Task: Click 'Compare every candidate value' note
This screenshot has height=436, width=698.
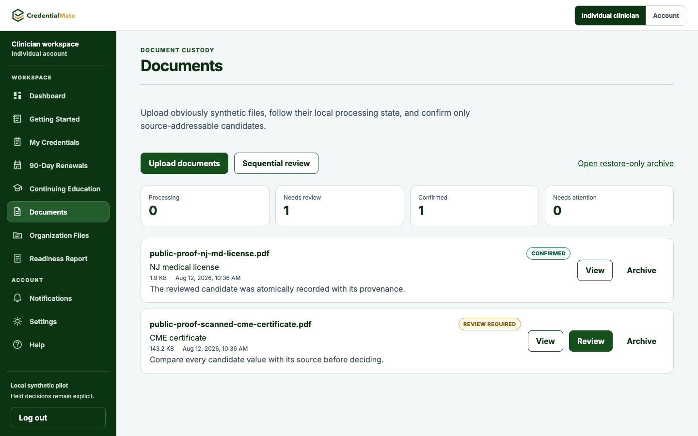Action: coord(267,359)
